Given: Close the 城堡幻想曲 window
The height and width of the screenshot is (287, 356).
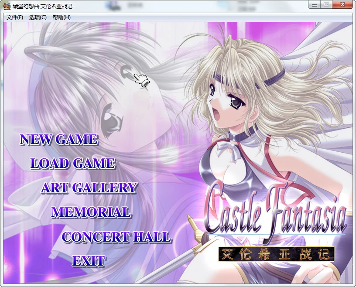Looking at the screenshot, I should click(x=343, y=4).
